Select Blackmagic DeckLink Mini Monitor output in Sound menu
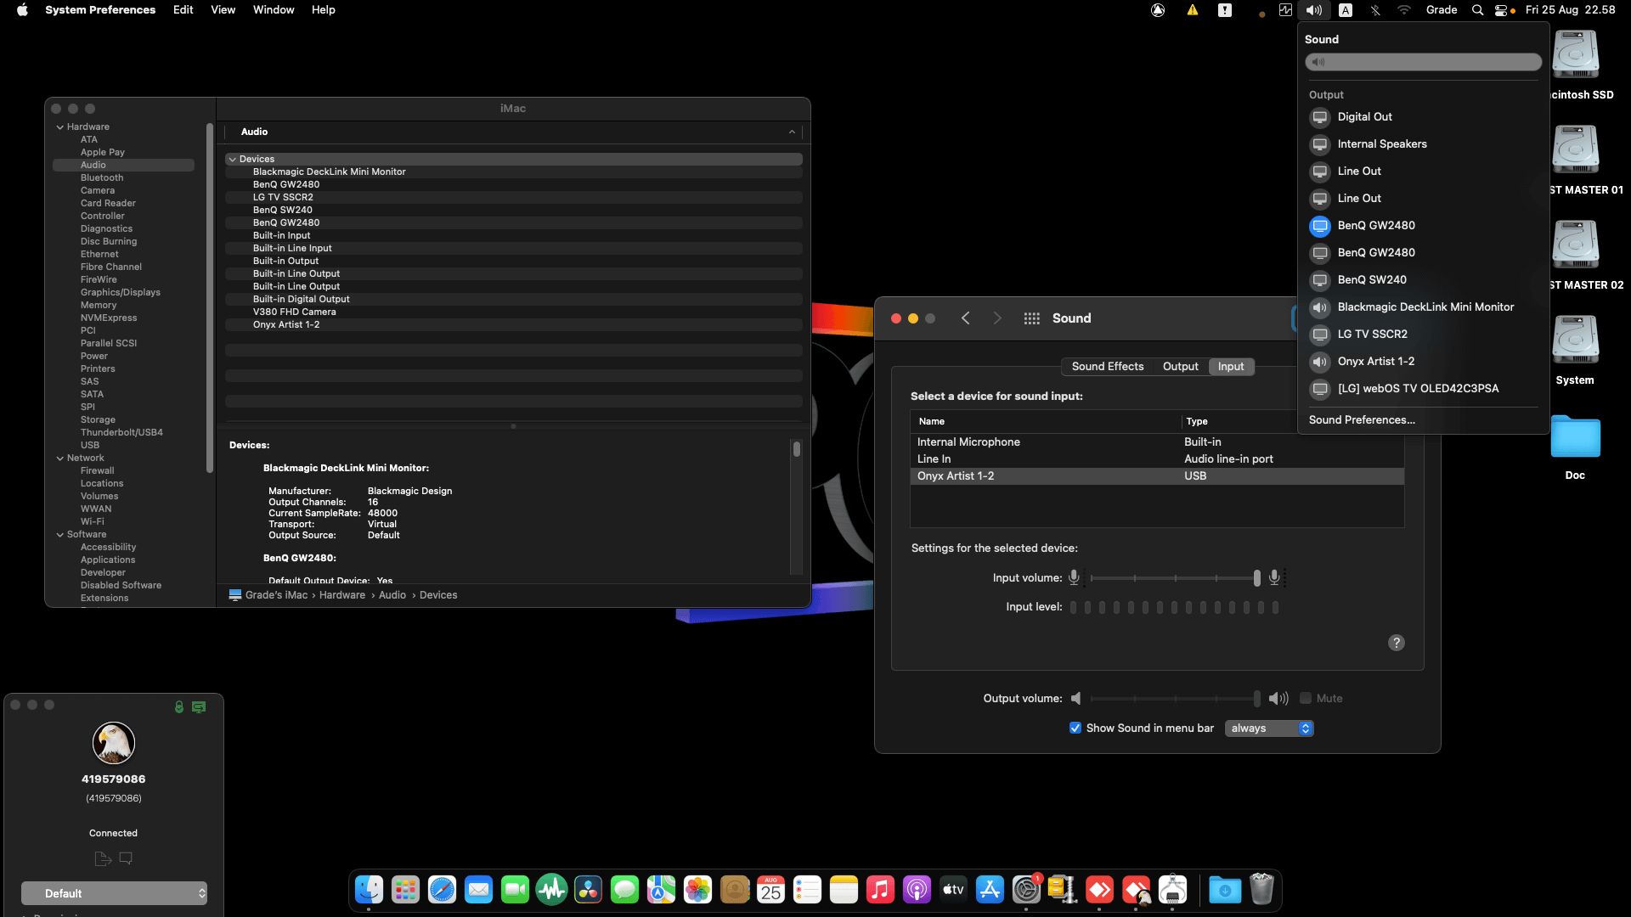Viewport: 1631px width, 917px height. point(1424,307)
